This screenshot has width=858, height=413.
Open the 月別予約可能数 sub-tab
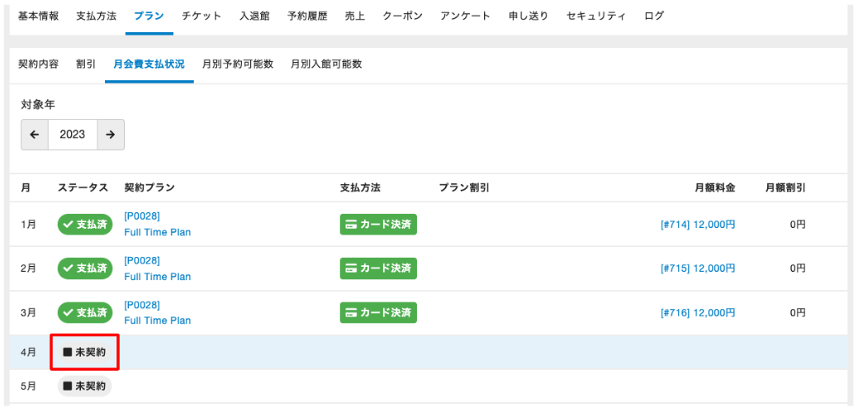[238, 64]
